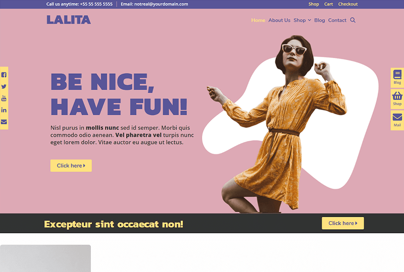
Task: Open Blog in the main navigation
Action: tap(320, 20)
